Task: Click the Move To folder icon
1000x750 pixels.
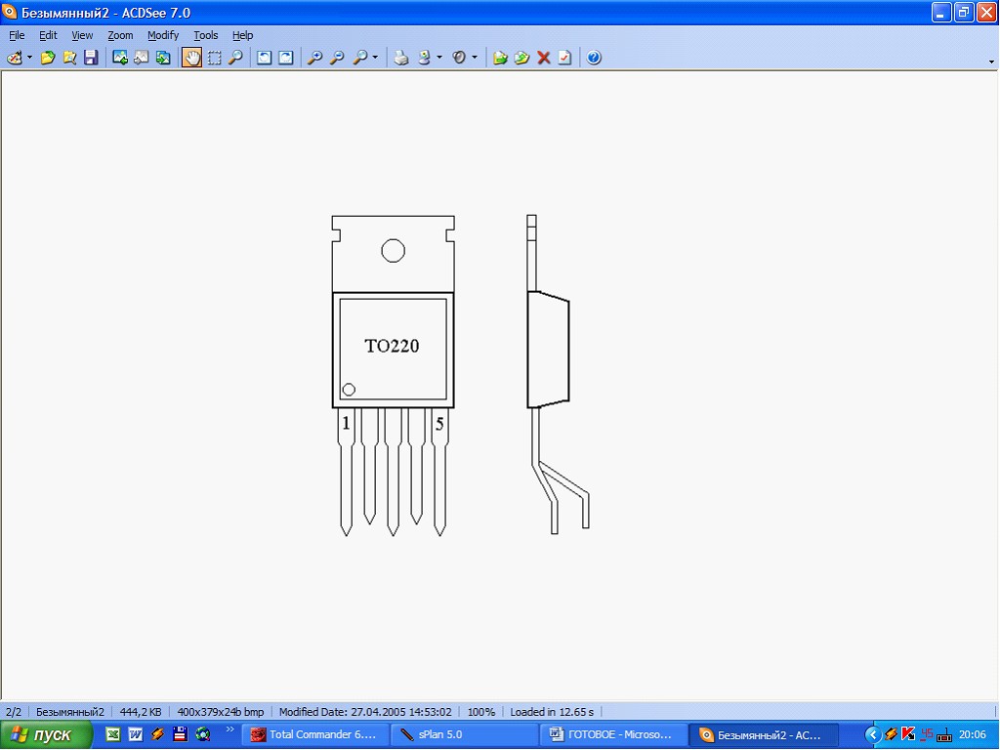Action: pos(521,58)
